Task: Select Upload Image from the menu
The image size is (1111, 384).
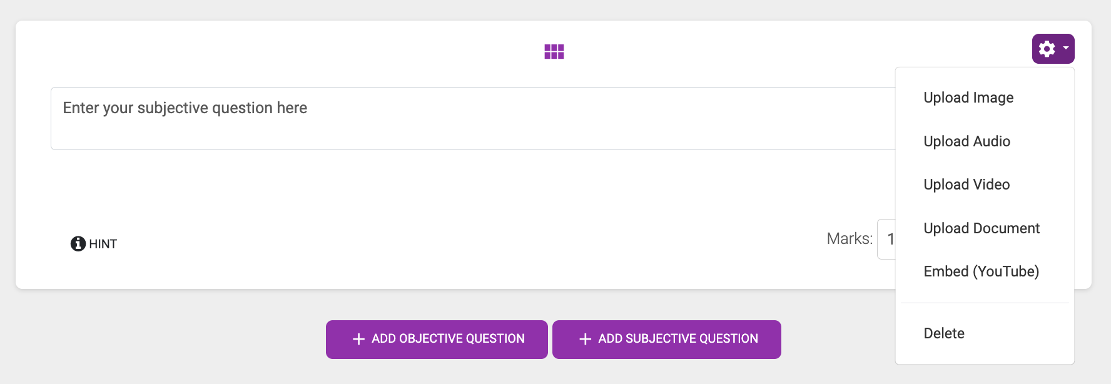Action: click(x=968, y=98)
